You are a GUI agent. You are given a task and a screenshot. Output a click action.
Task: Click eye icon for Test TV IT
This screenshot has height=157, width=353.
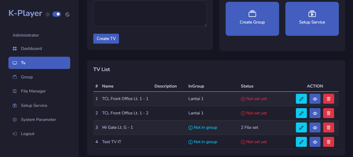pyautogui.click(x=315, y=142)
